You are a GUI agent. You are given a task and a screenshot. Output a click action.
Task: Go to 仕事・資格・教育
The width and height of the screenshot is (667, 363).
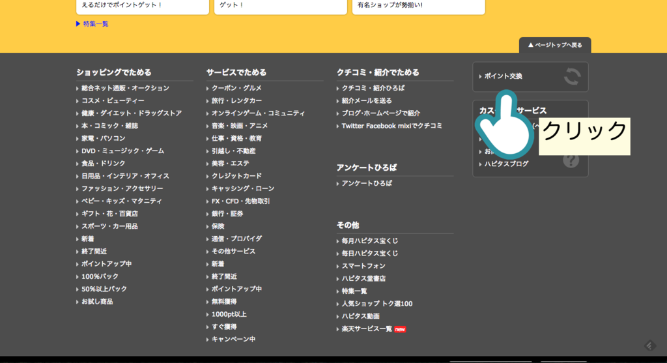236,138
